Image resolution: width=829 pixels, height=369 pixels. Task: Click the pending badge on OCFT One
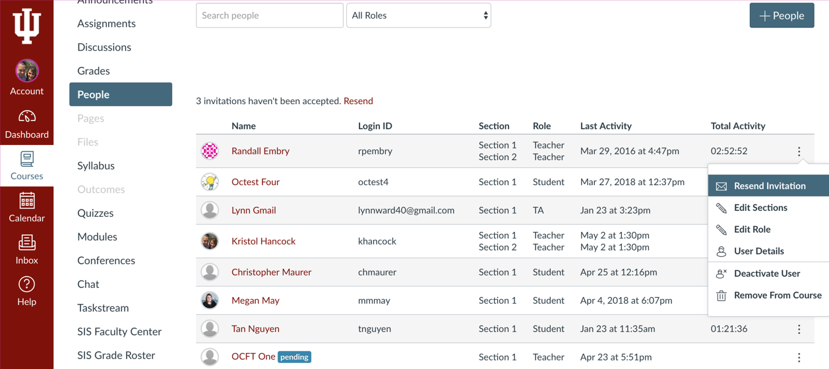point(294,357)
